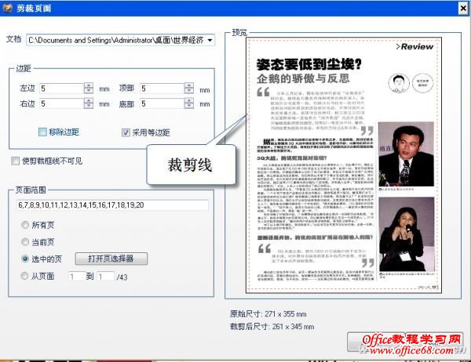Close the 剪裁页面 dialog
The height and width of the screenshot is (362, 471).
(464, 8)
